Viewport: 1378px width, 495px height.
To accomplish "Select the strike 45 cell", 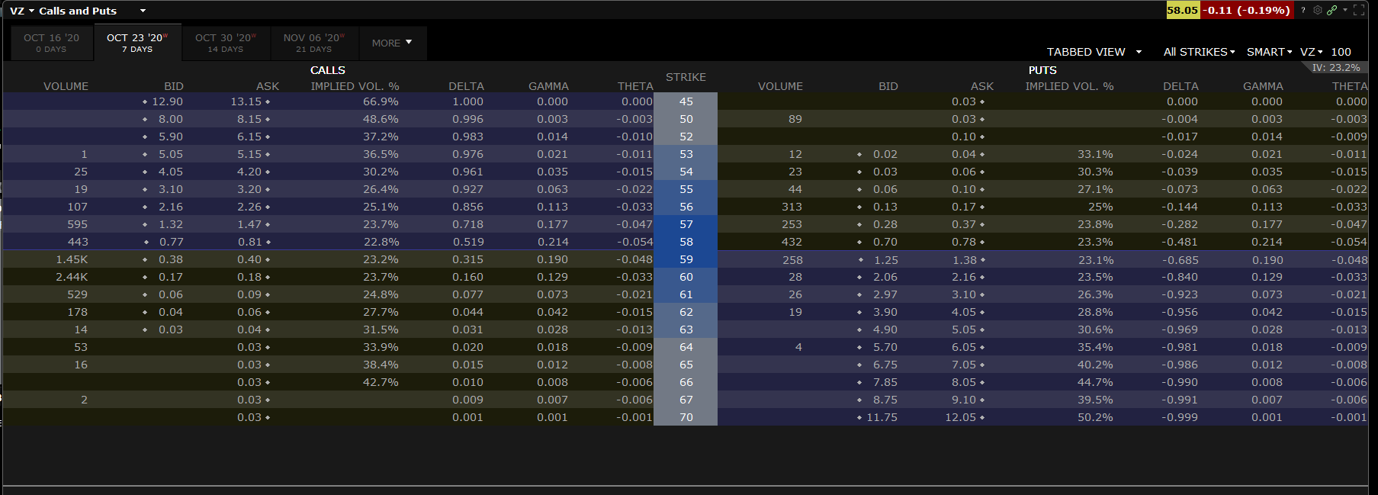I will pyautogui.click(x=686, y=101).
